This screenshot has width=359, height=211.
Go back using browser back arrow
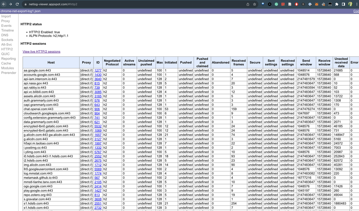(x=4, y=4)
